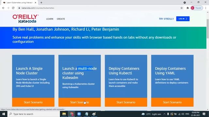Click the network tray icon
Image resolution: width=209 pixels, height=117 pixels.
pos(179,114)
